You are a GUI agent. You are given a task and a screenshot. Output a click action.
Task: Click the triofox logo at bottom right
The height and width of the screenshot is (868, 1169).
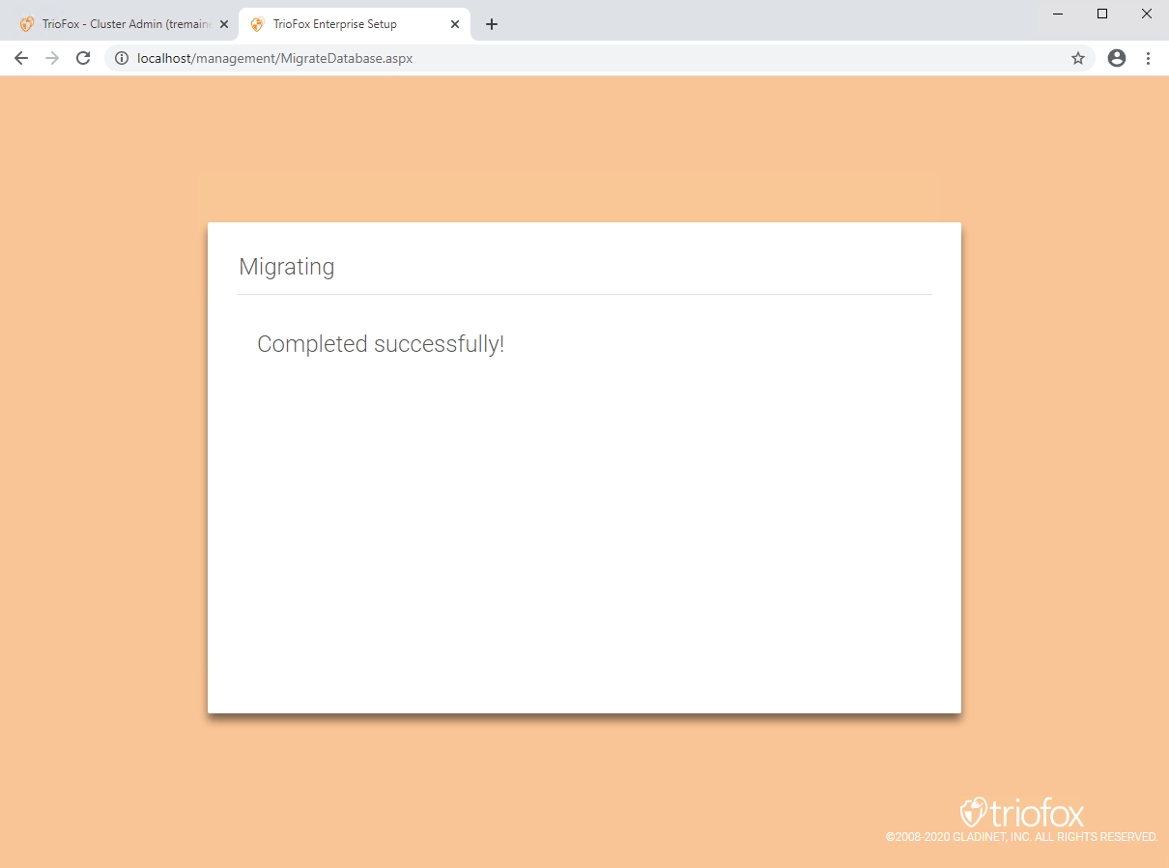[x=1022, y=812]
